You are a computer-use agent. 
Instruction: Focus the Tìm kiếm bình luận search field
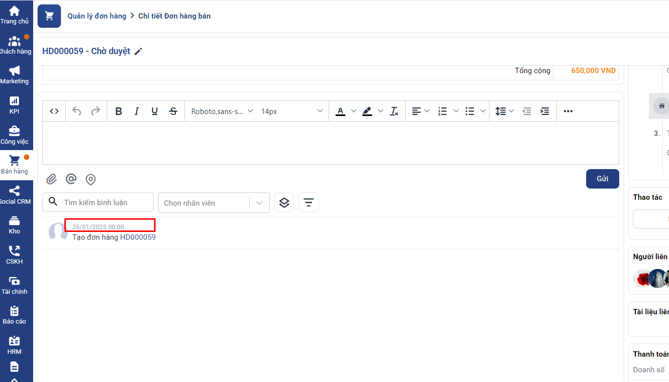(x=105, y=202)
